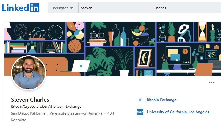Open Steven Charles profile photo
This screenshot has width=221, height=125.
pyautogui.click(x=29, y=73)
